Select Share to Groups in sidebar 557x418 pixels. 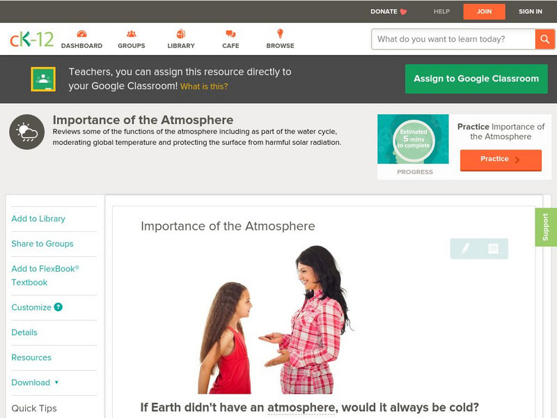click(x=42, y=243)
